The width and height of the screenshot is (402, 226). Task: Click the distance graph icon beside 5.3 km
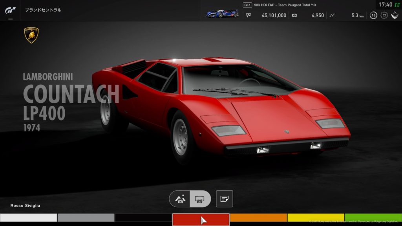(332, 15)
